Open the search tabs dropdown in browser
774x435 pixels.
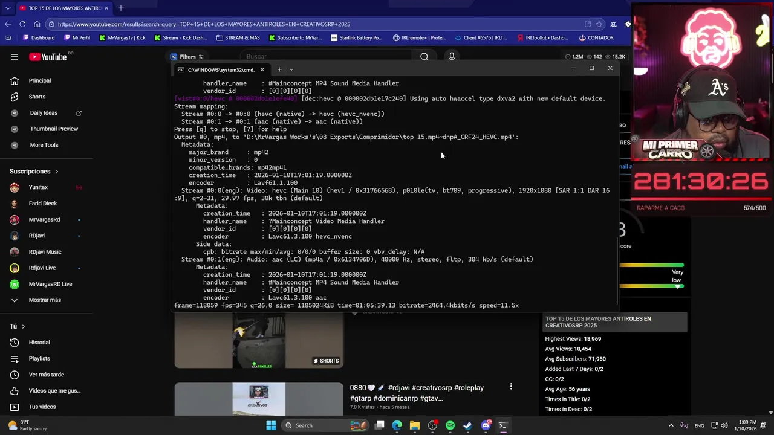[x=8, y=8]
